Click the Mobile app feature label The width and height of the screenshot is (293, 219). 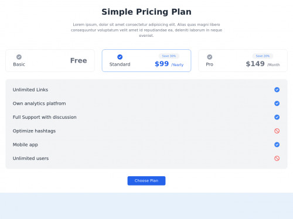coord(25,145)
